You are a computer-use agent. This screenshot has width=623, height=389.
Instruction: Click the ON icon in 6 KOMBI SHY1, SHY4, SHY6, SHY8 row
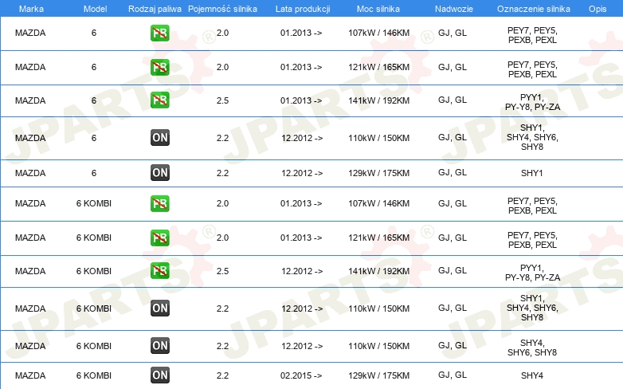(x=159, y=308)
